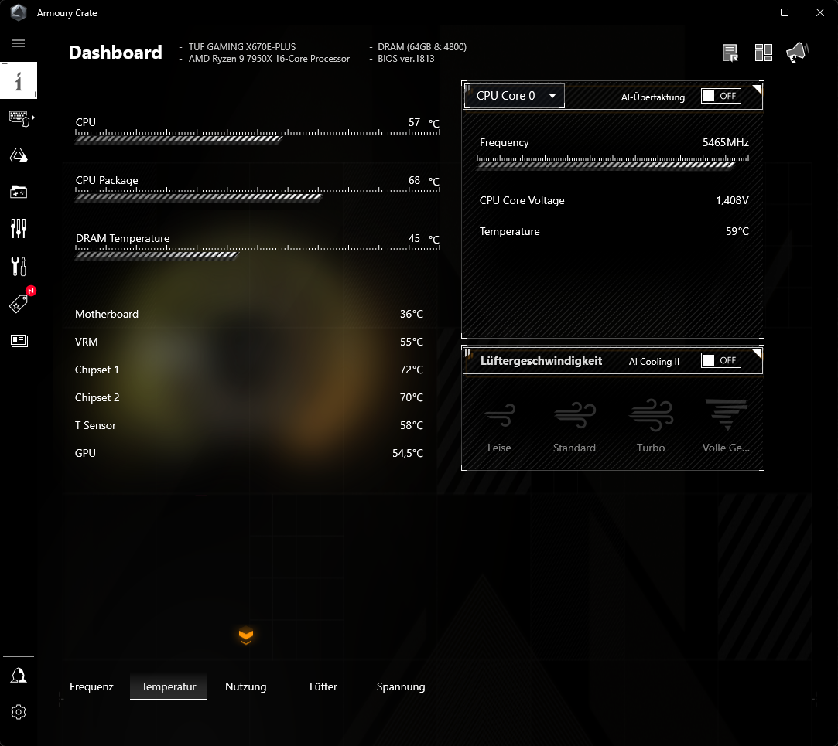Image resolution: width=838 pixels, height=746 pixels.
Task: Open the Game Library icon in sidebar
Action: [x=19, y=192]
